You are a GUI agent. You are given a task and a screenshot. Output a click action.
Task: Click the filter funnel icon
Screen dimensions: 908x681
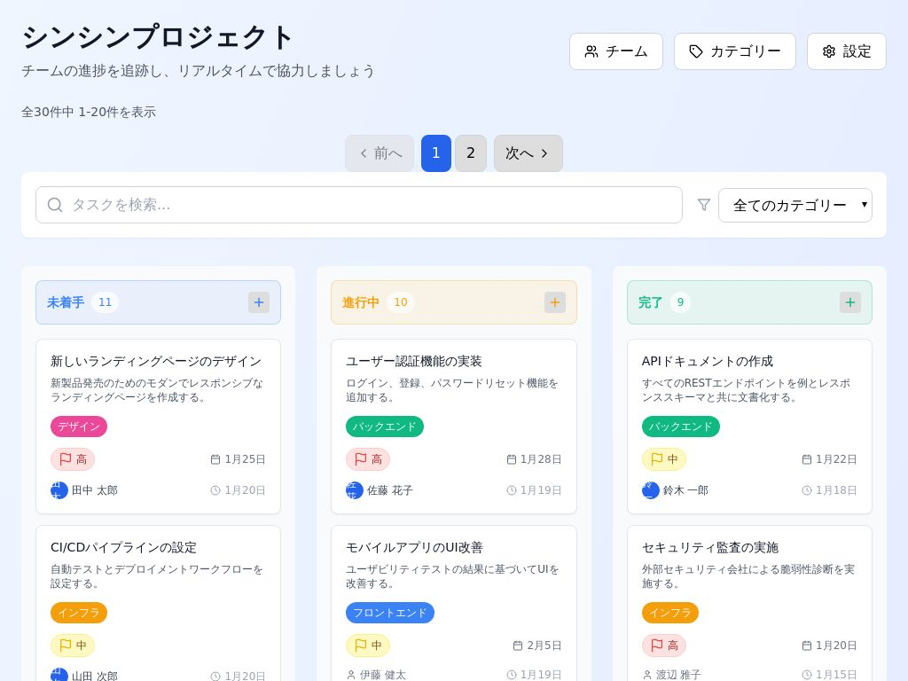point(704,205)
